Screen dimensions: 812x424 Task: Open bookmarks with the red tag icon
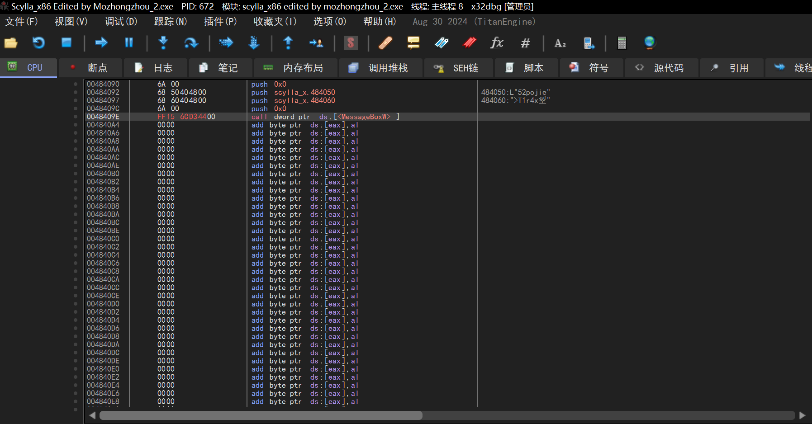(470, 43)
